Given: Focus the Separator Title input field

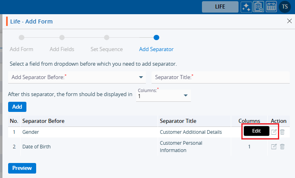Looking at the screenshot, I should 221,77.
